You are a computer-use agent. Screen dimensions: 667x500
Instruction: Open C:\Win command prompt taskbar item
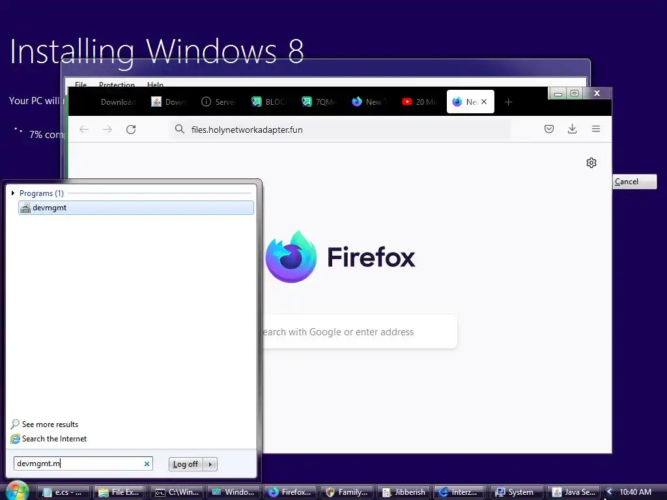tap(177, 492)
